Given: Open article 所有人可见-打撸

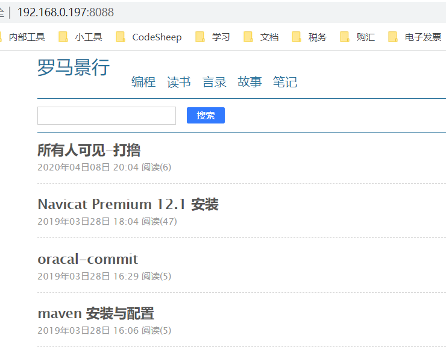Looking at the screenshot, I should 89,150.
